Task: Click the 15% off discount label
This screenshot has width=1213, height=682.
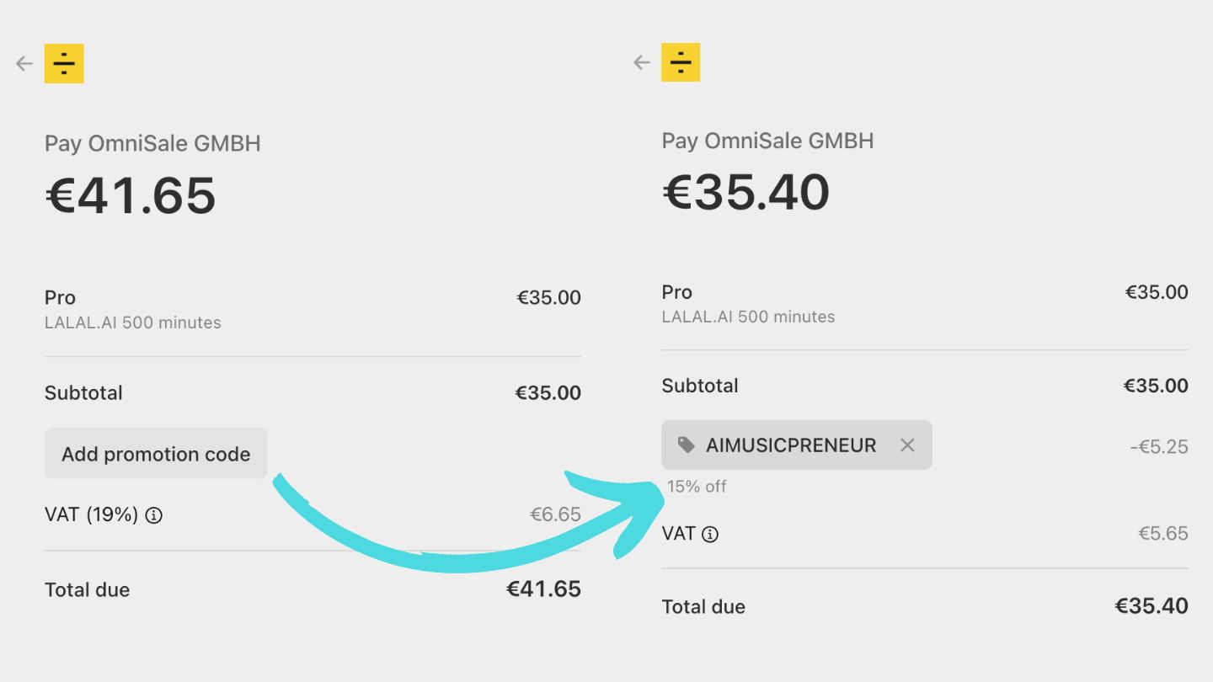Action: 697,486
